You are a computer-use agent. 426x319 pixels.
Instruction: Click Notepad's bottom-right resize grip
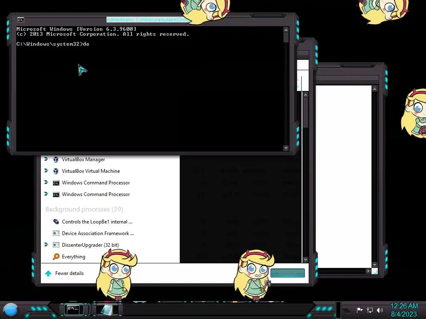click(375, 271)
